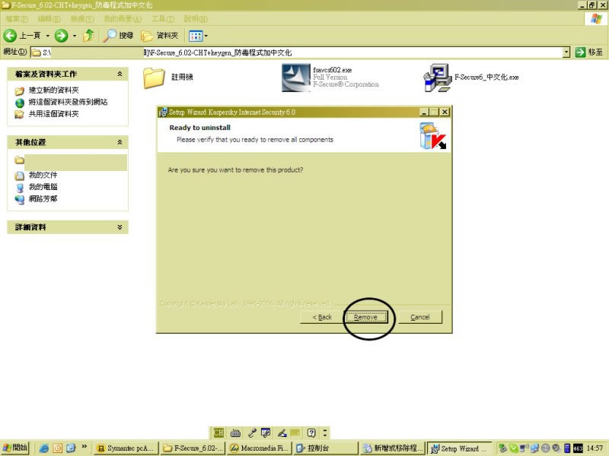Click the drawing pad icon on language bar
The image size is (609, 456).
point(266,432)
